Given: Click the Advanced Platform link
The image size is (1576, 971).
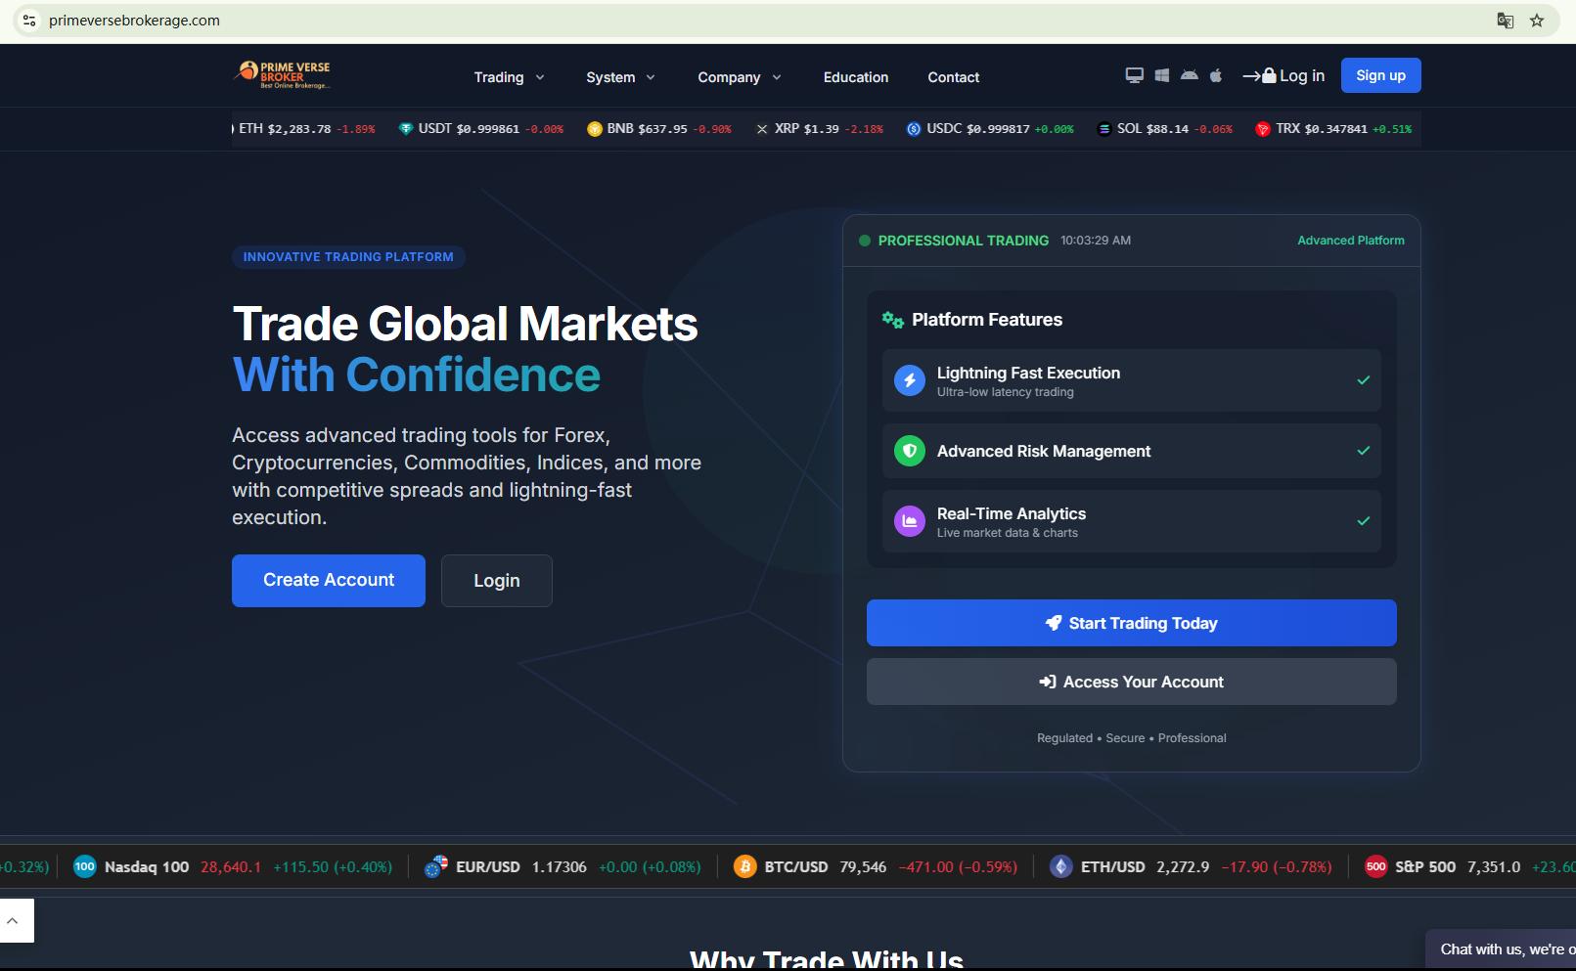Looking at the screenshot, I should [1351, 241].
